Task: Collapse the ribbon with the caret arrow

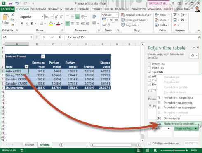Action: pyautogui.click(x=198, y=30)
